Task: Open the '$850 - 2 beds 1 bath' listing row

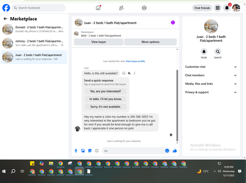Action: click(125, 34)
